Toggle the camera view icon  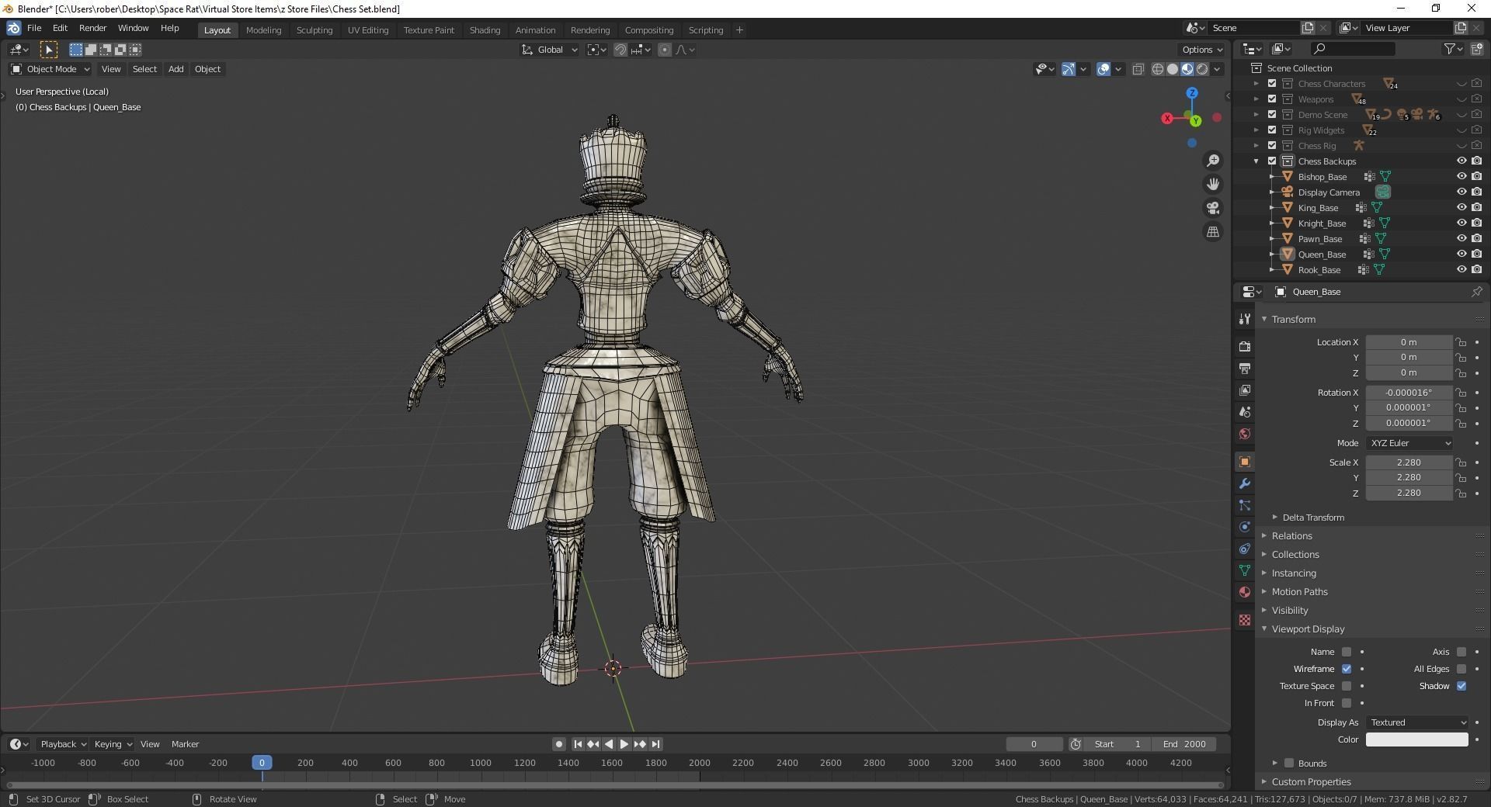[1213, 208]
